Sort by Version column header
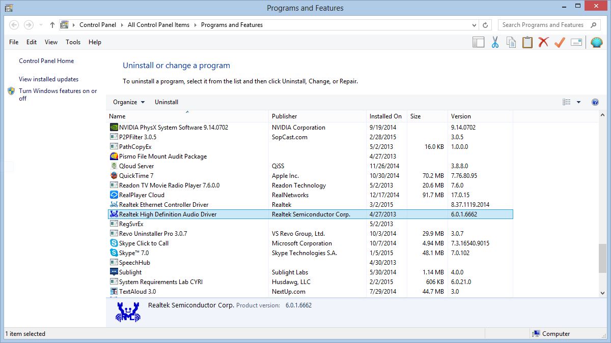 480,116
